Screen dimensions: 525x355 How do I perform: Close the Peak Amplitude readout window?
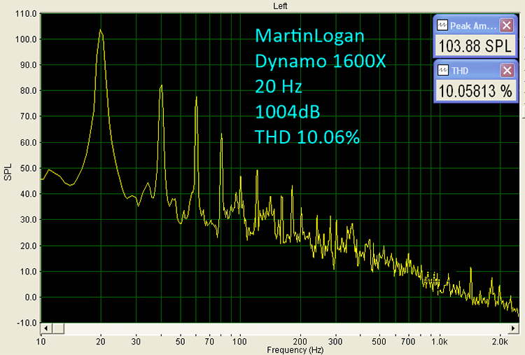click(x=506, y=25)
